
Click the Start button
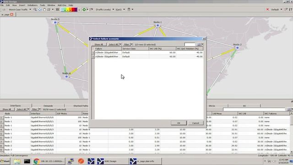point(5,161)
